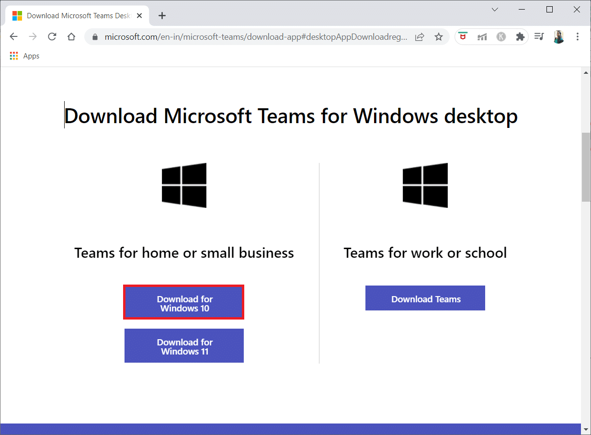This screenshot has height=435, width=591.
Task: Open a new browser tab
Action: pyautogui.click(x=162, y=15)
